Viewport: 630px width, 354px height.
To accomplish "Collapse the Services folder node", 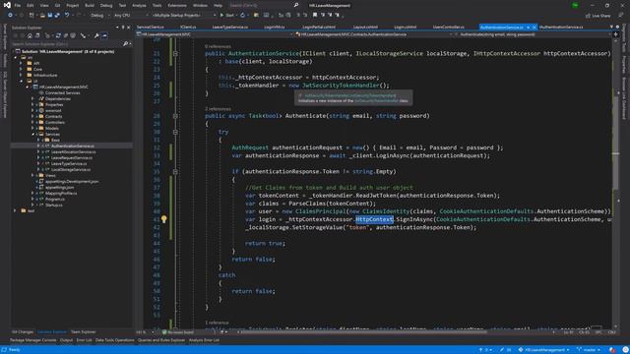I will click(x=32, y=134).
